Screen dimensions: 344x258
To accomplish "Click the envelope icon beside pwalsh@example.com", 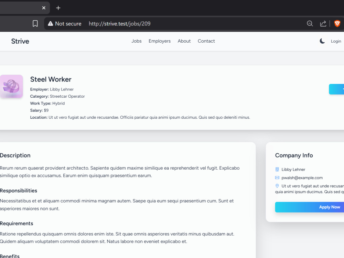I will (277, 178).
